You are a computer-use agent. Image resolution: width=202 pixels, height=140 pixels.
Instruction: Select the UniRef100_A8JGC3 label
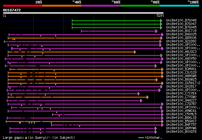click(181, 52)
